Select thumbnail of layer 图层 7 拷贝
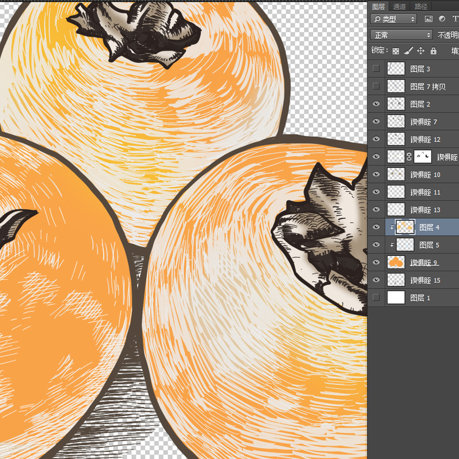The width and height of the screenshot is (459, 459). tap(396, 86)
